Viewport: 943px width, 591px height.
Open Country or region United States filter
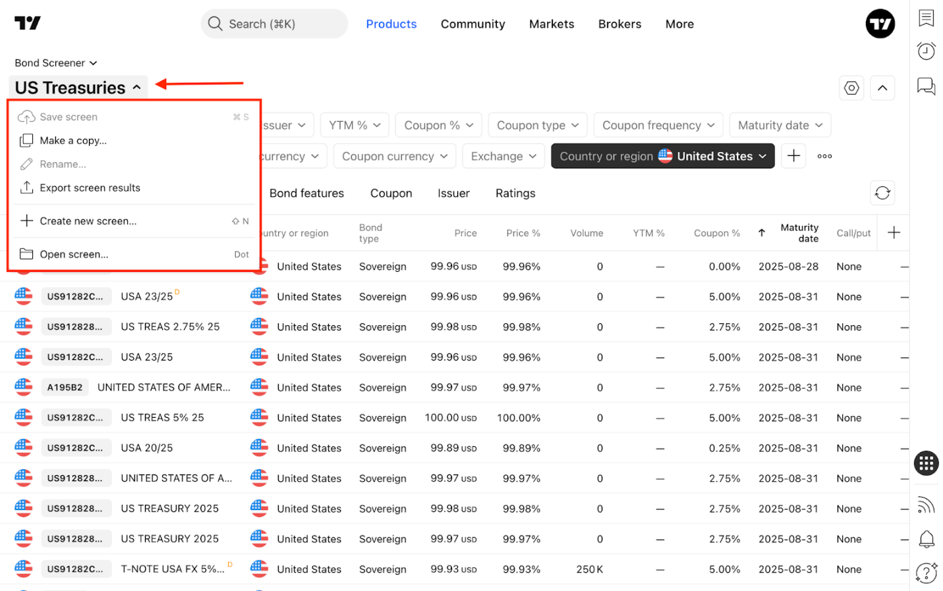(663, 156)
